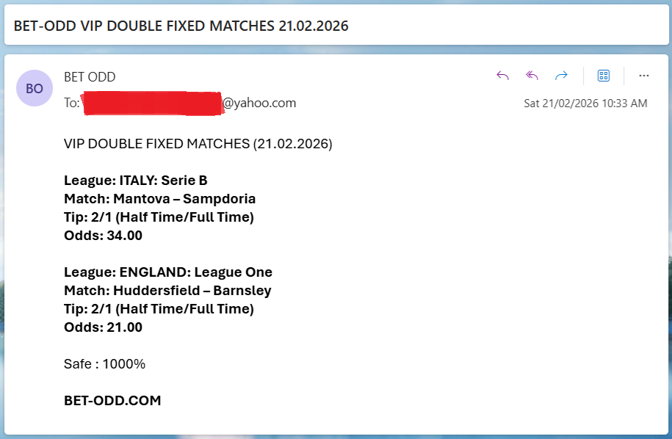Click the Mantova – Sampdoria match line
Viewport: 672px width, 439px height.
tap(160, 199)
